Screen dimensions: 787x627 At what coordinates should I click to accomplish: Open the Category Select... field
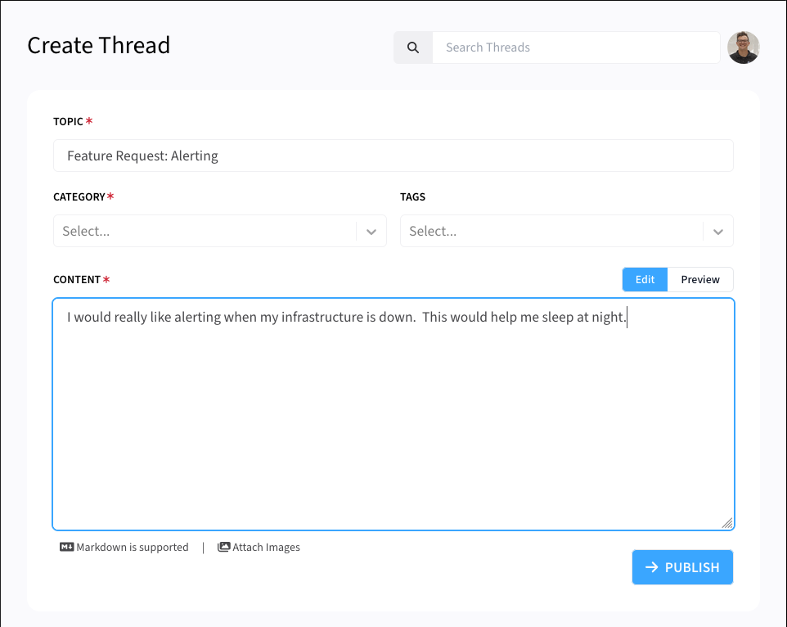point(205,232)
